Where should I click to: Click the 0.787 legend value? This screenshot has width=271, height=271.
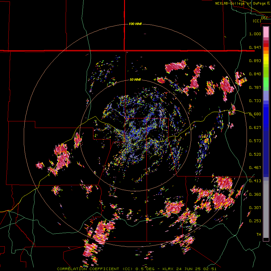pyautogui.click(x=255, y=87)
